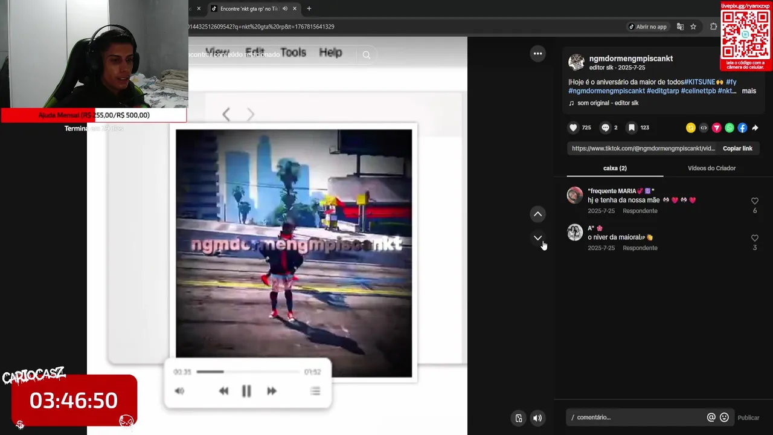Open the #editgtarp hashtag link
This screenshot has height=435, width=773.
662,91
